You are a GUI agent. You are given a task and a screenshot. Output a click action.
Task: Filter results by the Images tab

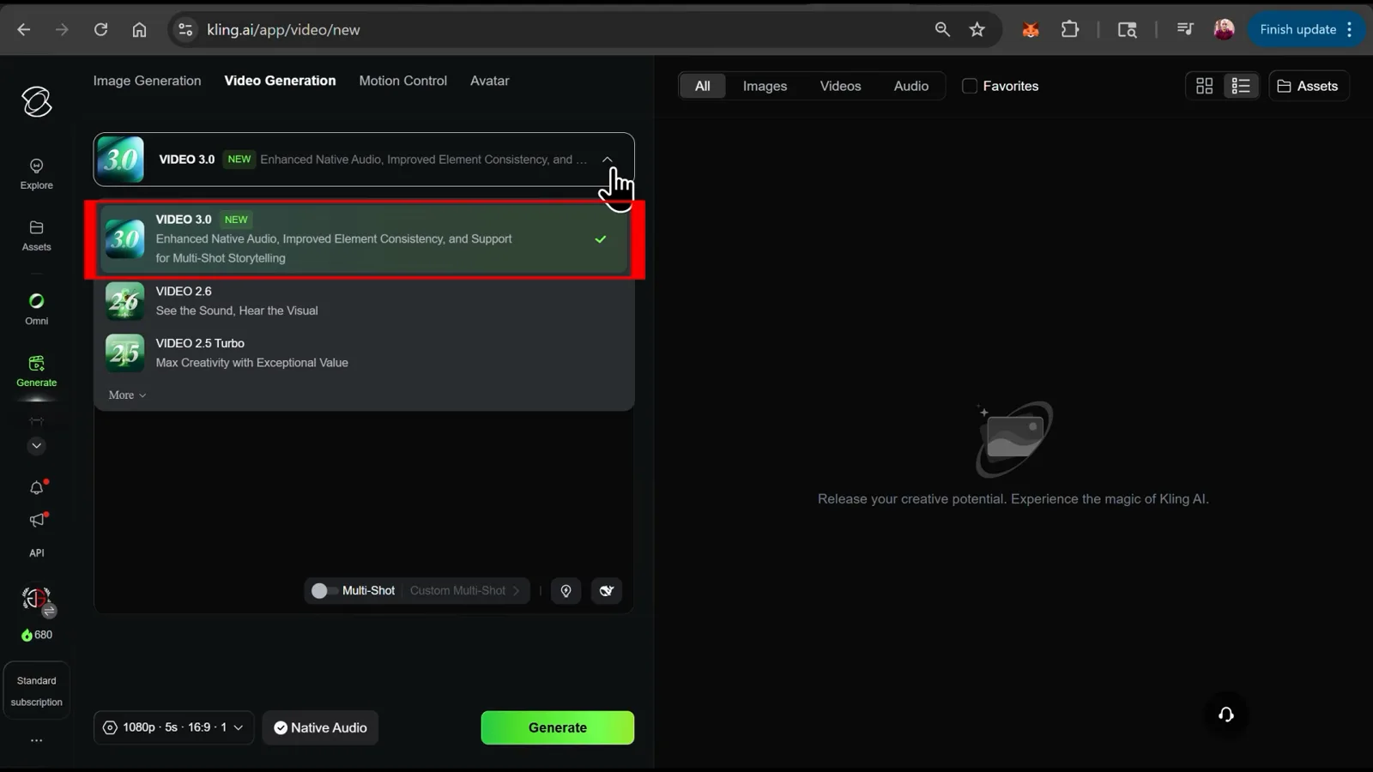pyautogui.click(x=765, y=86)
